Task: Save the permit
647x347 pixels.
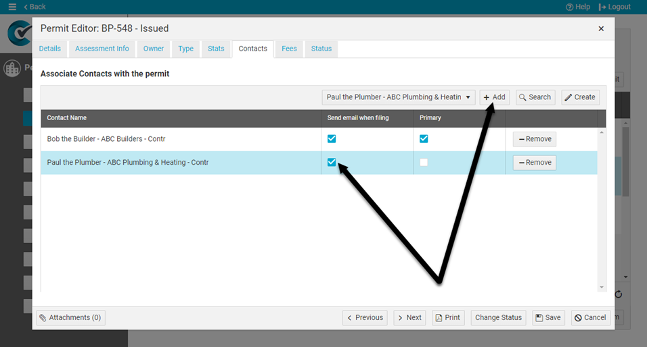Action: (x=548, y=318)
